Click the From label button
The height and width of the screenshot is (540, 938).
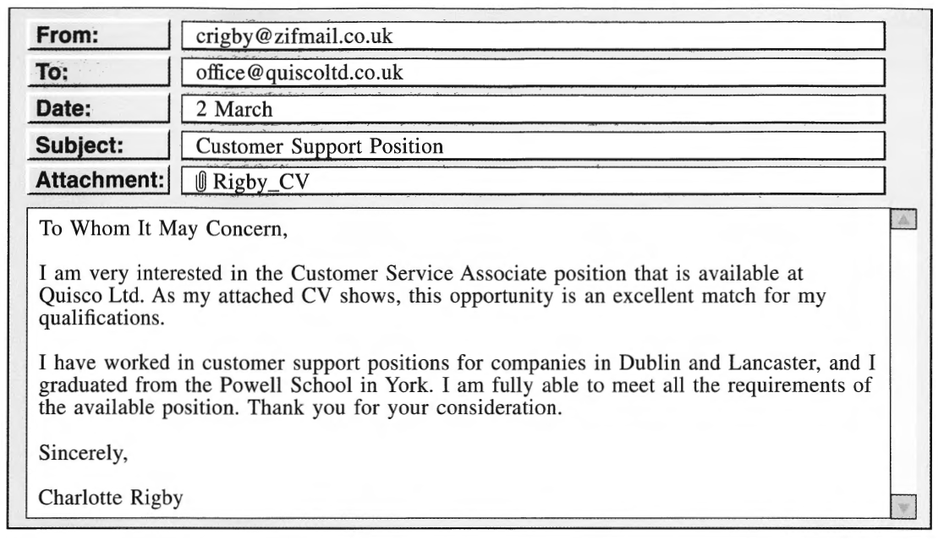tap(99, 35)
